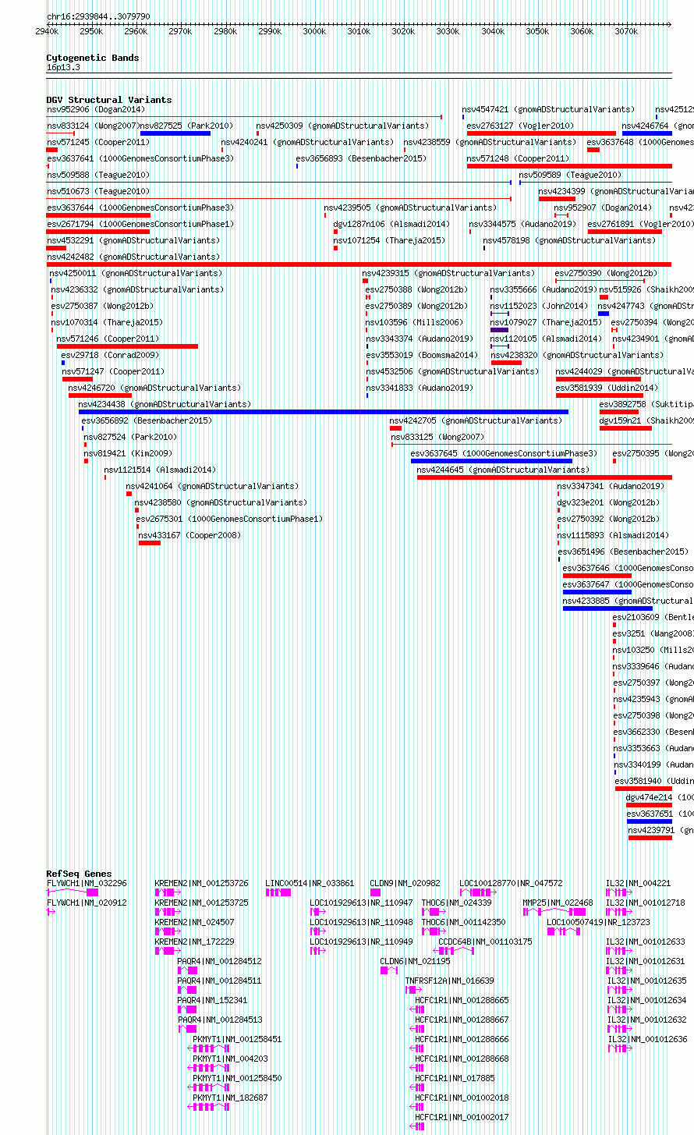
Task: Click the blue bar under nsv4234438
Action: pos(324,412)
